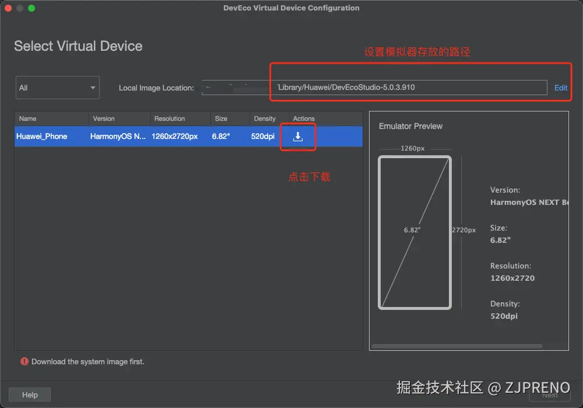Click the phone outline in Emulator Preview

pyautogui.click(x=415, y=233)
